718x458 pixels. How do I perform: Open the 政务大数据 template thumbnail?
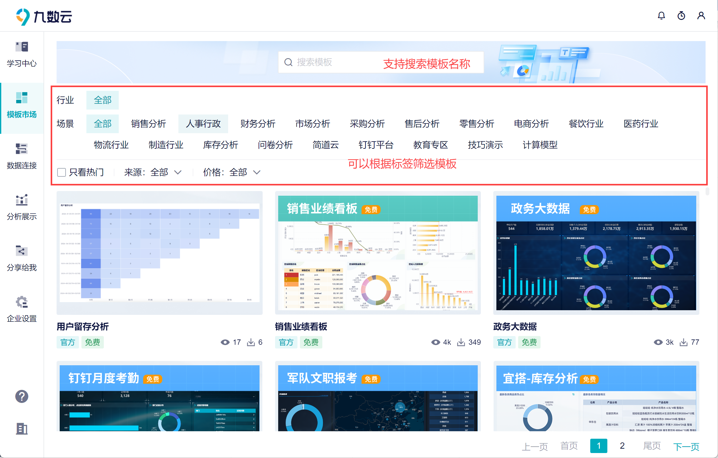coord(596,253)
